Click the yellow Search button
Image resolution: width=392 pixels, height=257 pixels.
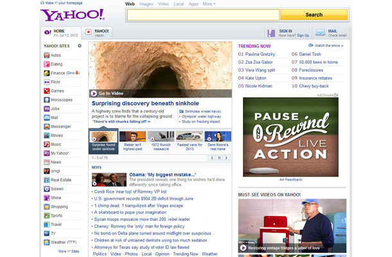tap(314, 15)
